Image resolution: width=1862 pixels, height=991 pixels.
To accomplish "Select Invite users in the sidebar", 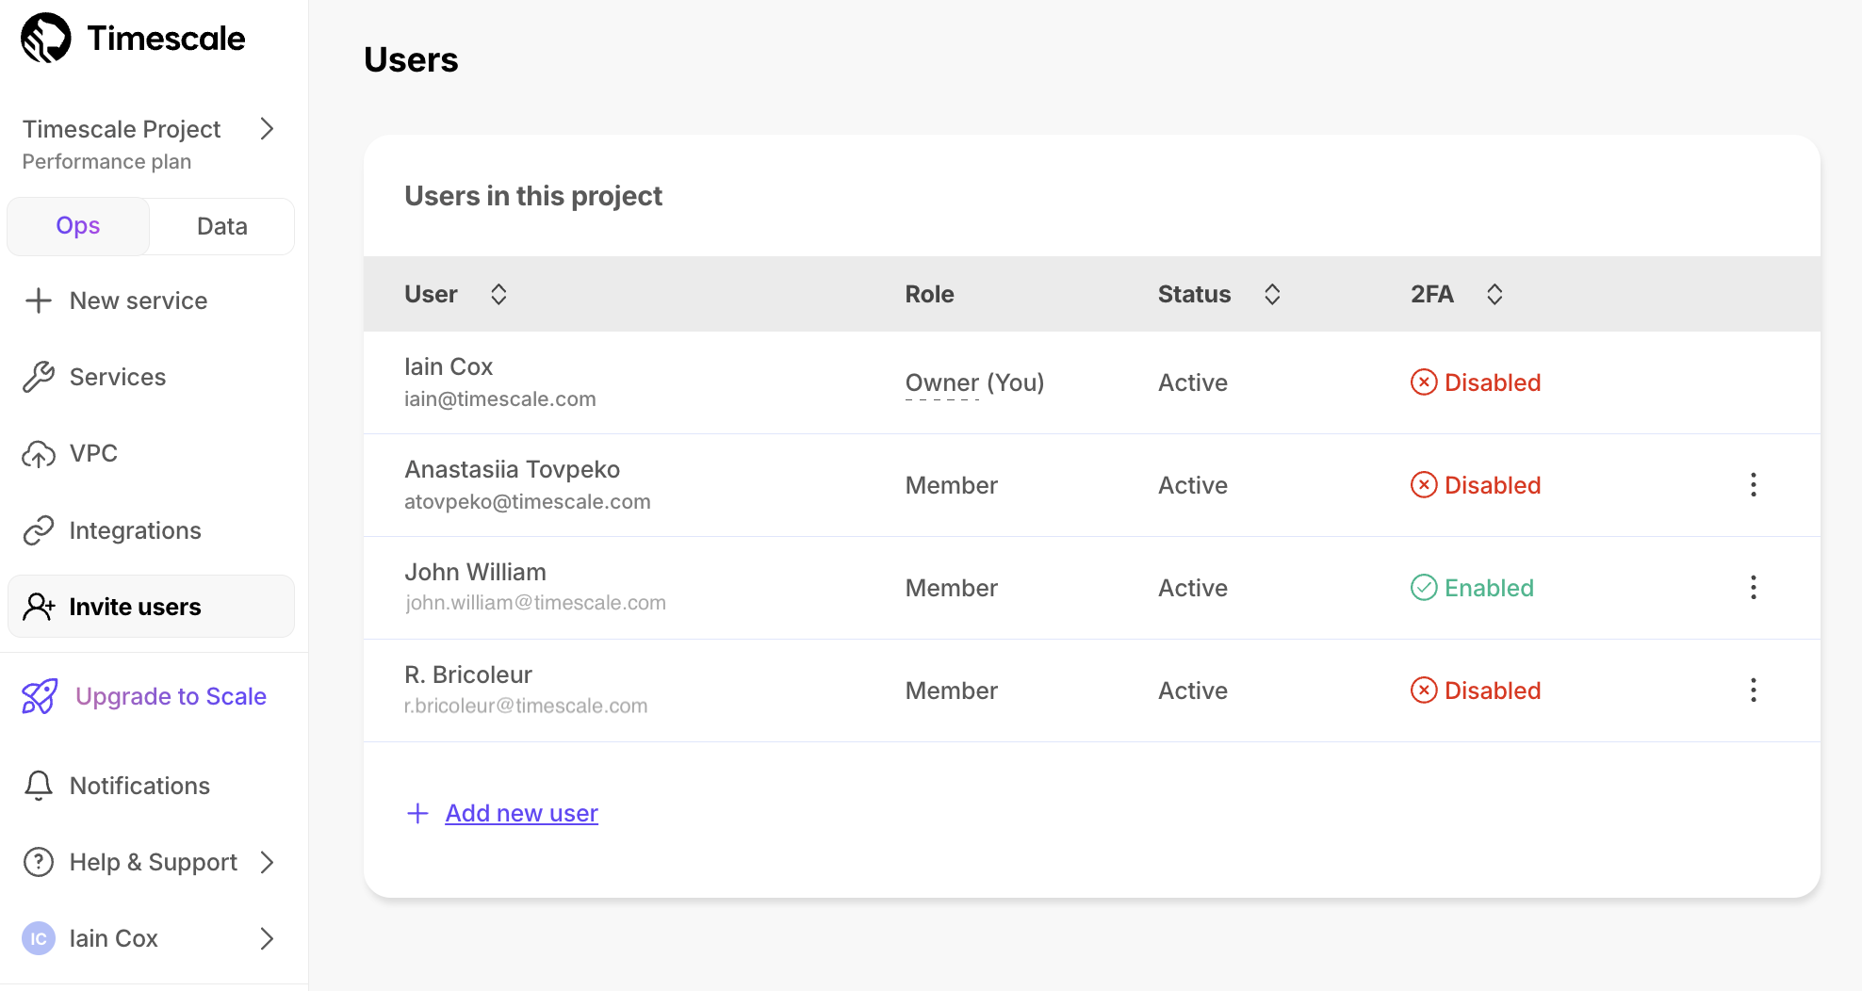I will (x=151, y=607).
